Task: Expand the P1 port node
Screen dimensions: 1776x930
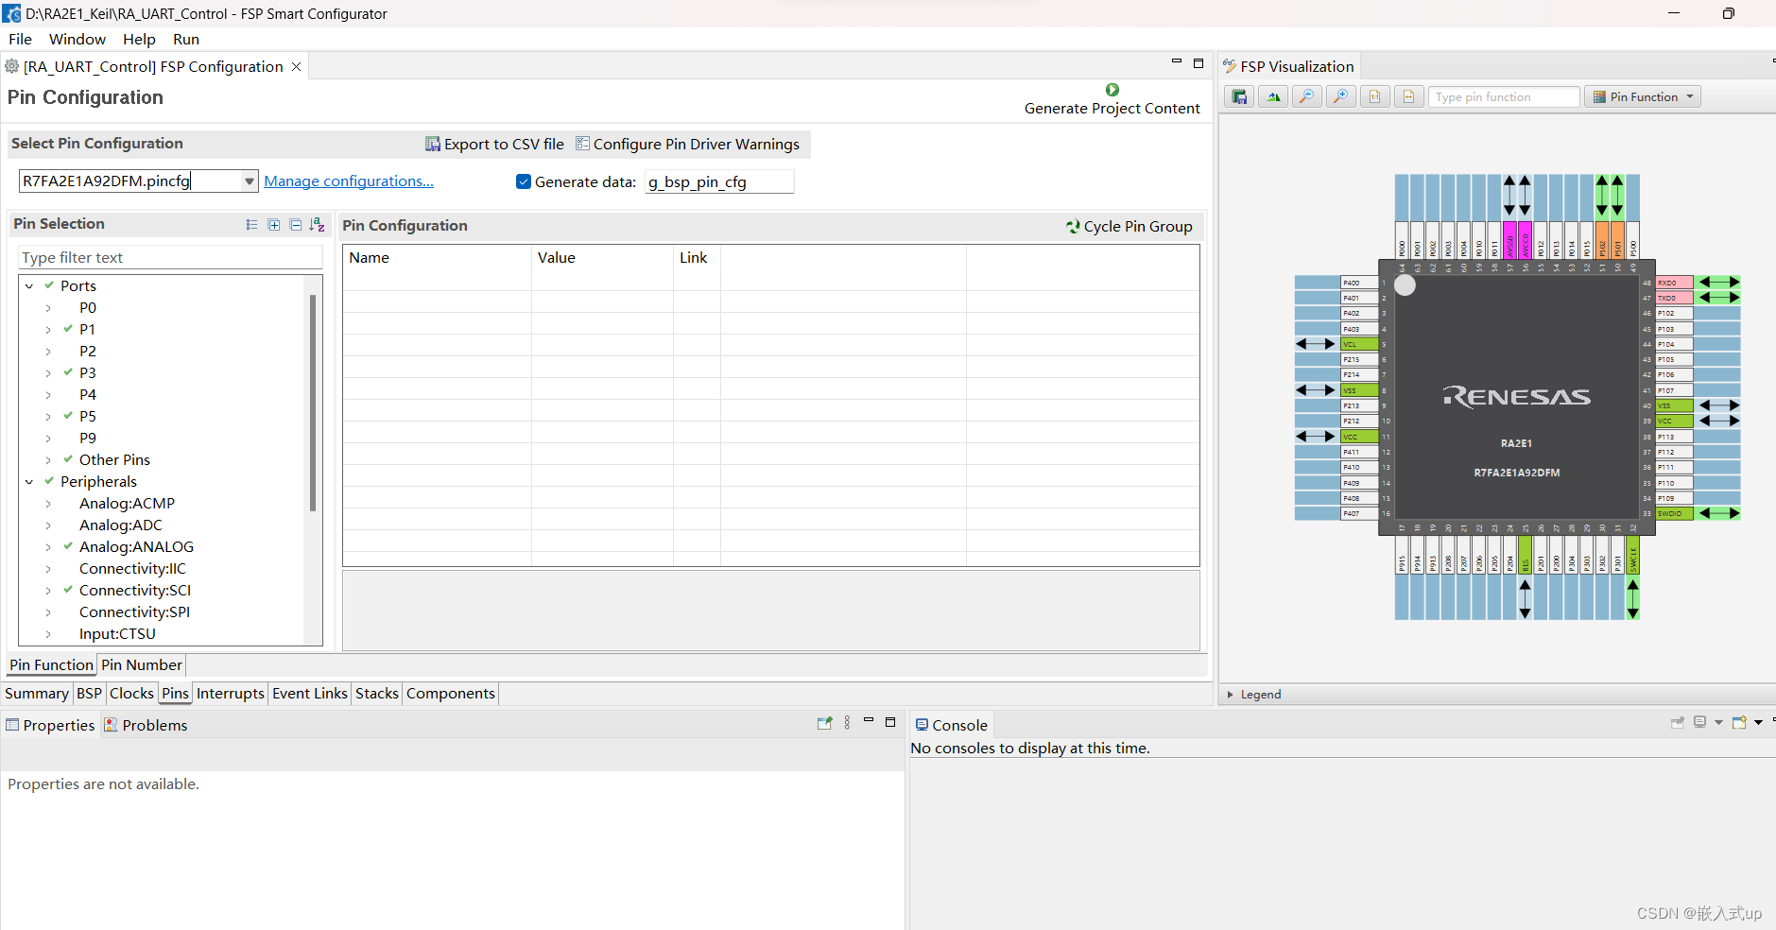Action: pos(48,330)
